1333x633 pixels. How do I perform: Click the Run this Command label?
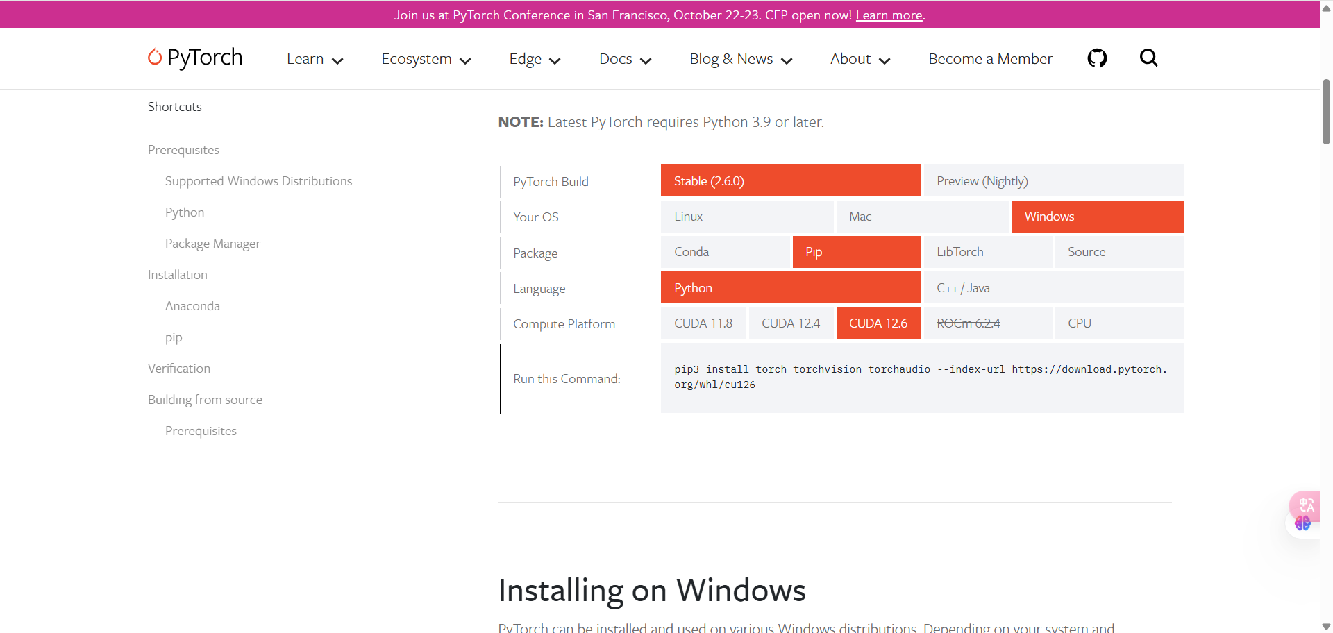[567, 379]
